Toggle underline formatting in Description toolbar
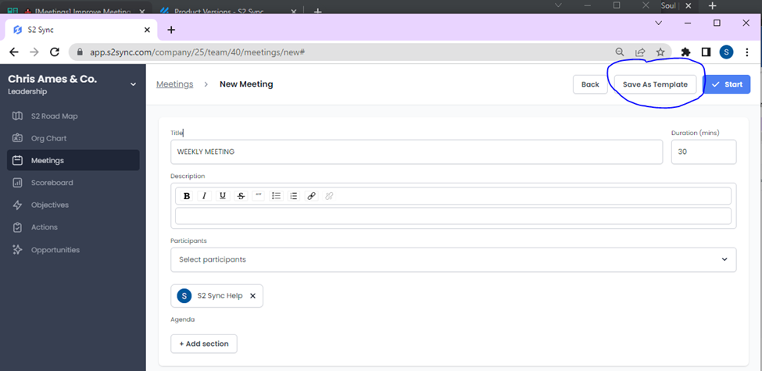Viewport: 762px width, 371px height. coord(223,196)
